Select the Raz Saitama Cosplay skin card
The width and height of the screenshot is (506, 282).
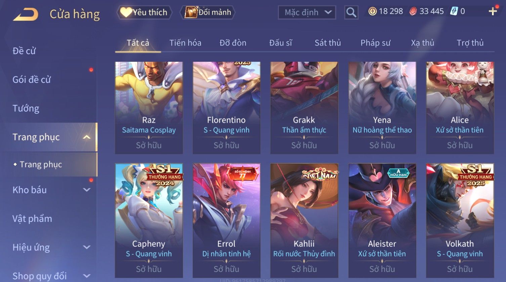[149, 108]
